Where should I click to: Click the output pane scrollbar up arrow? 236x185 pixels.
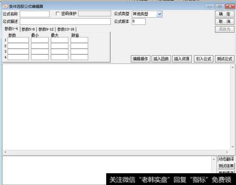click(214, 159)
